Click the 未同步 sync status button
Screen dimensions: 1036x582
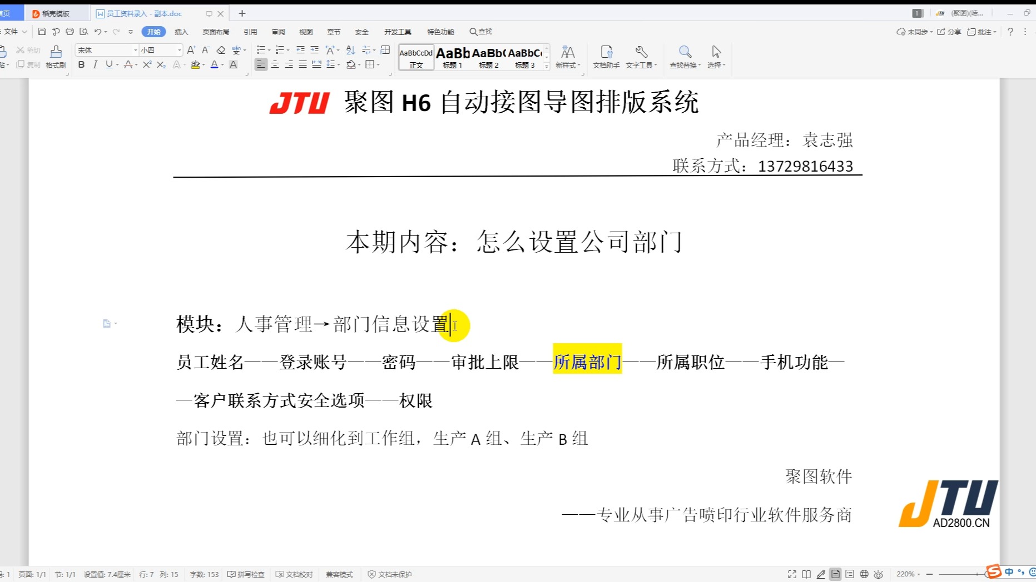[914, 32]
